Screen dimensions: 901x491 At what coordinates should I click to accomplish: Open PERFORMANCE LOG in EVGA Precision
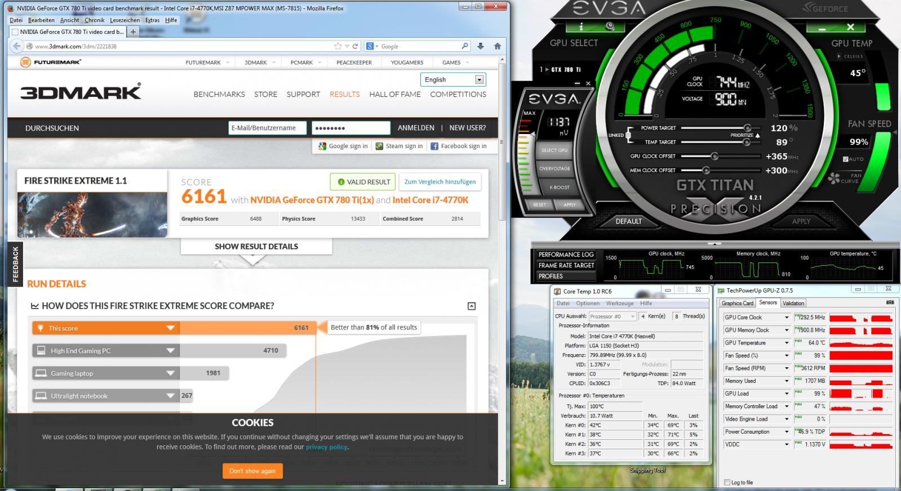tap(566, 255)
